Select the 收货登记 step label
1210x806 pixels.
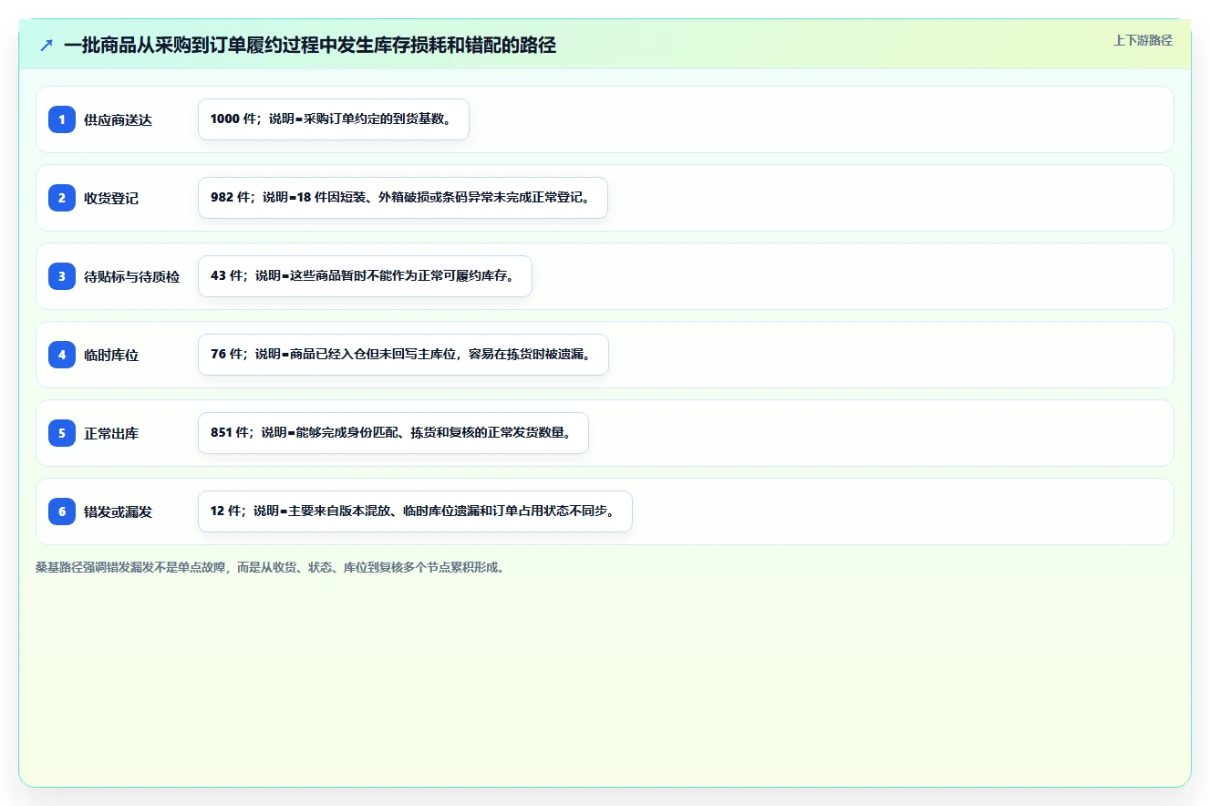(111, 198)
